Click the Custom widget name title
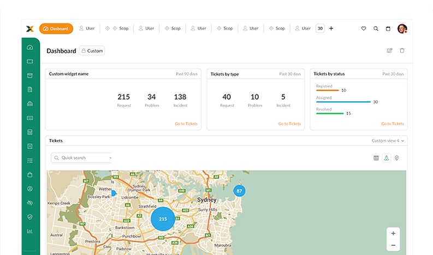 69,74
